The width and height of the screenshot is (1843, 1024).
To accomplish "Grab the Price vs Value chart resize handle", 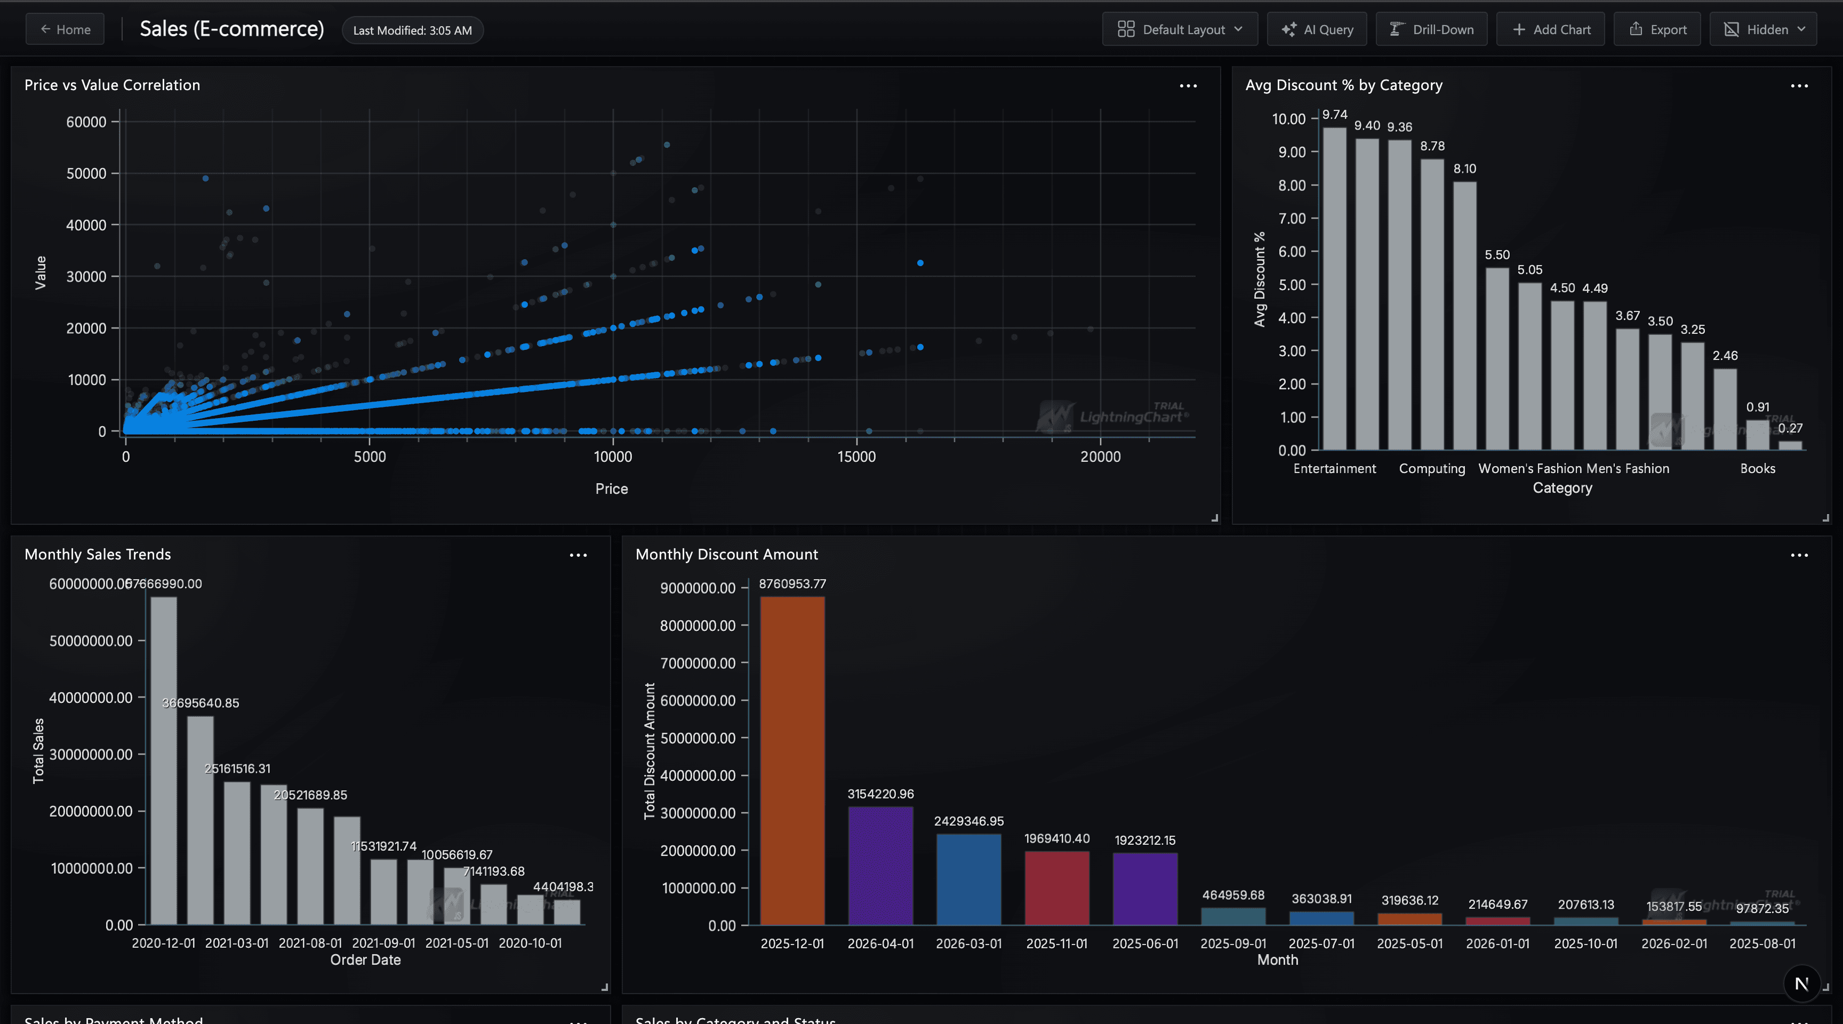I will click(x=1214, y=518).
